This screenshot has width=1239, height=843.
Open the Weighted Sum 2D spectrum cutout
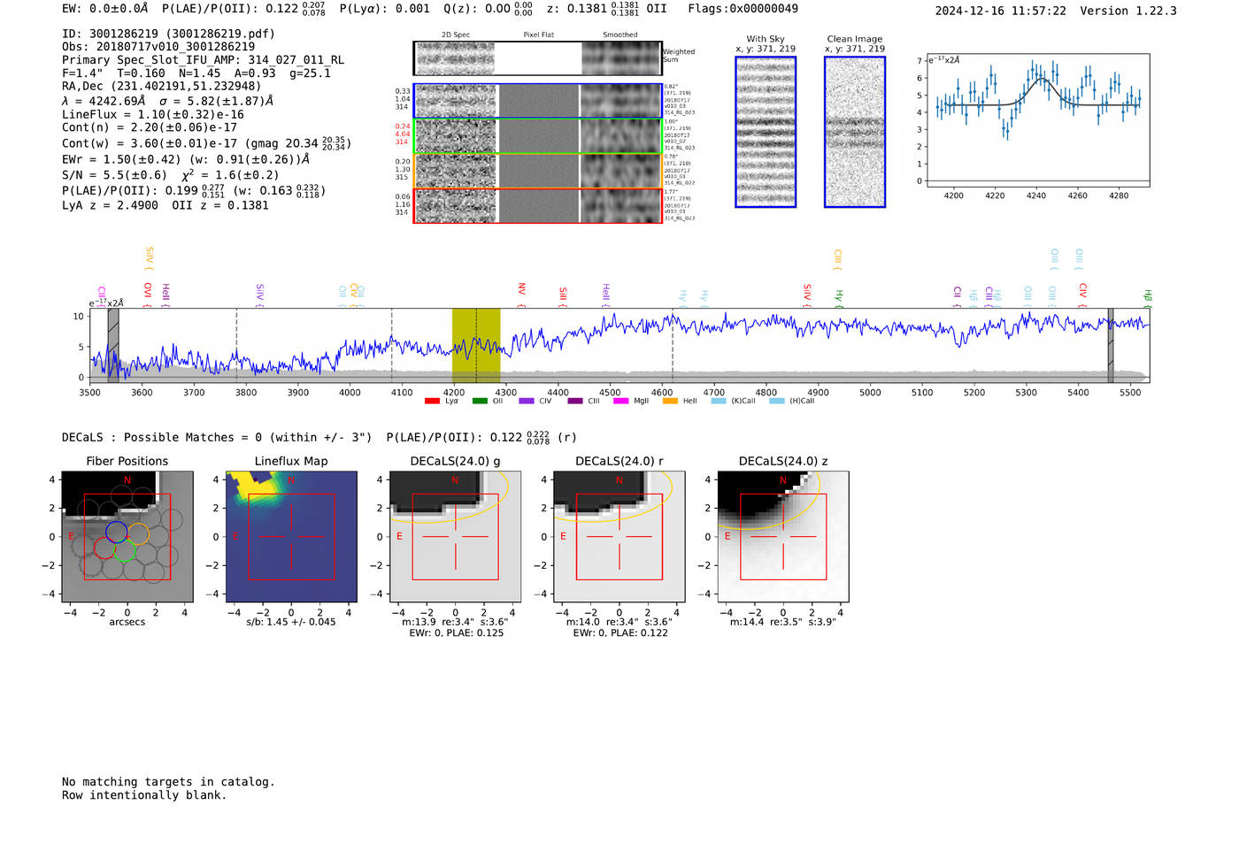coord(537,58)
